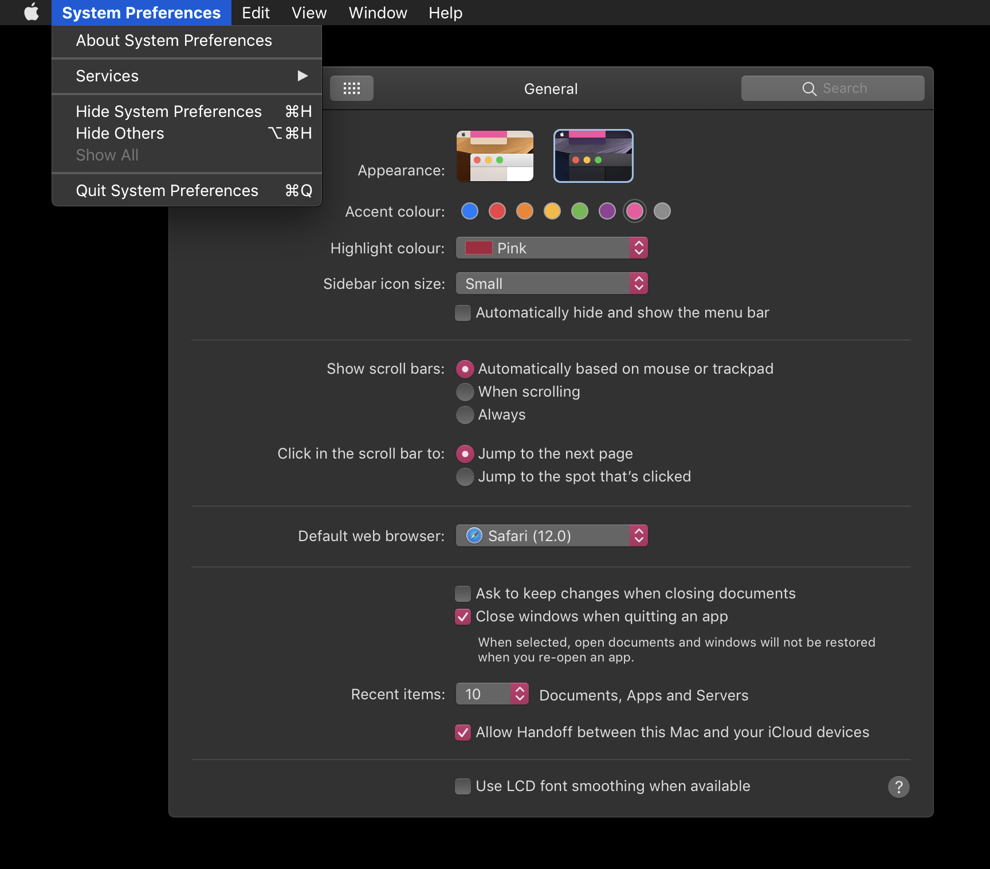Open the Apple menu
The width and height of the screenshot is (990, 869).
click(x=32, y=12)
